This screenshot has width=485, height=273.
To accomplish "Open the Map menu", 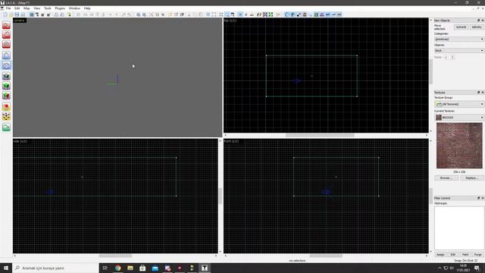I will [27, 8].
